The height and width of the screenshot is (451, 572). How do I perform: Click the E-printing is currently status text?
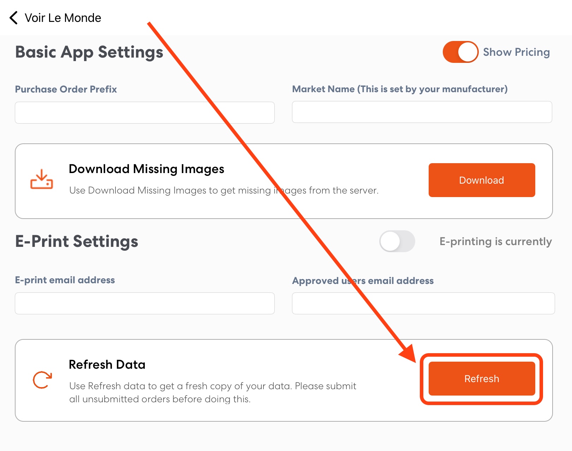click(x=496, y=242)
